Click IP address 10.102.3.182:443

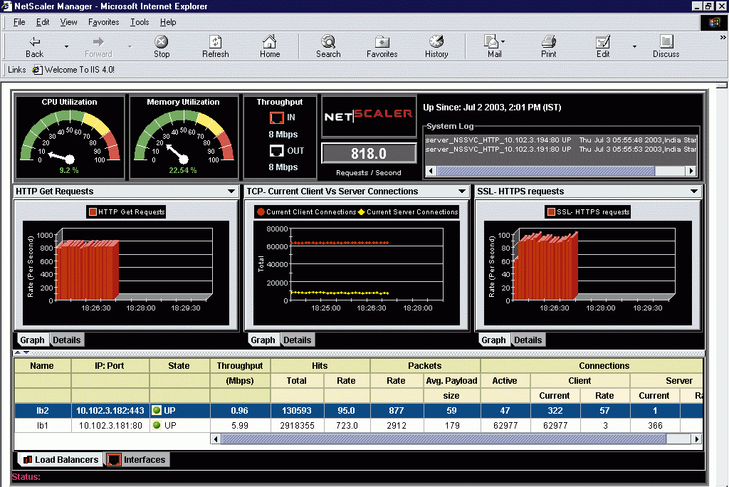pos(110,411)
